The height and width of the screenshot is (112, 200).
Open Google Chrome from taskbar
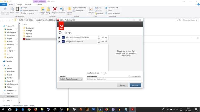coord(29,109)
